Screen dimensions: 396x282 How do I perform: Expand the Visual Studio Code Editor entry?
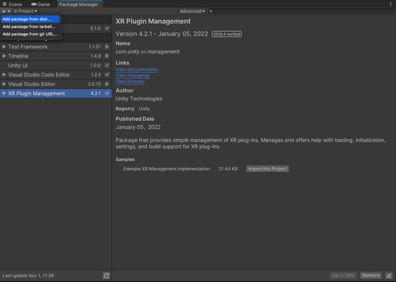pos(4,75)
